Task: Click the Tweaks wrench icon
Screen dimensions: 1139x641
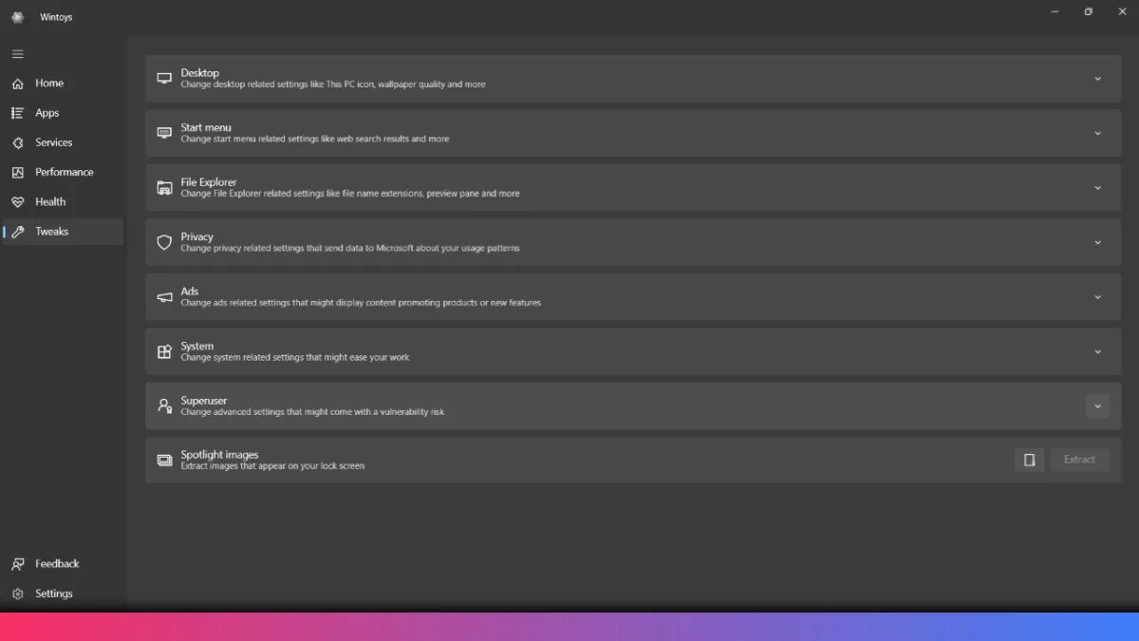Action: point(17,232)
